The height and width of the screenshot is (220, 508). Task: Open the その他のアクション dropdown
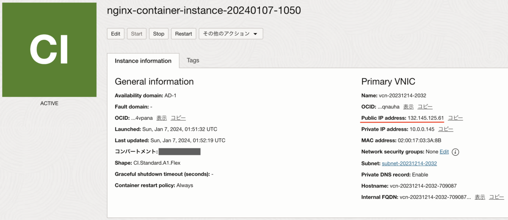pyautogui.click(x=231, y=34)
